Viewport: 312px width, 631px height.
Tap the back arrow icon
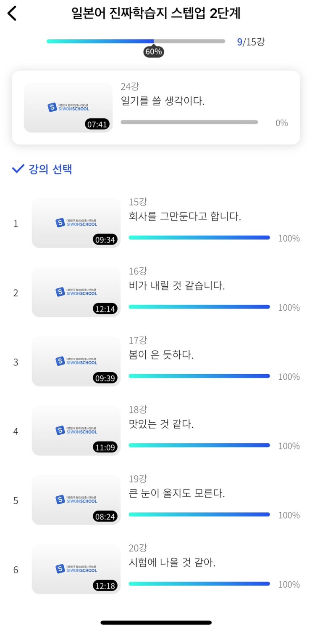12,13
